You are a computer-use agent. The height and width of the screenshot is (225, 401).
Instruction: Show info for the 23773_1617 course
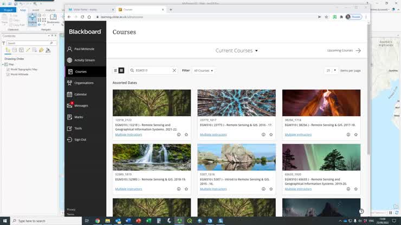tap(263, 135)
